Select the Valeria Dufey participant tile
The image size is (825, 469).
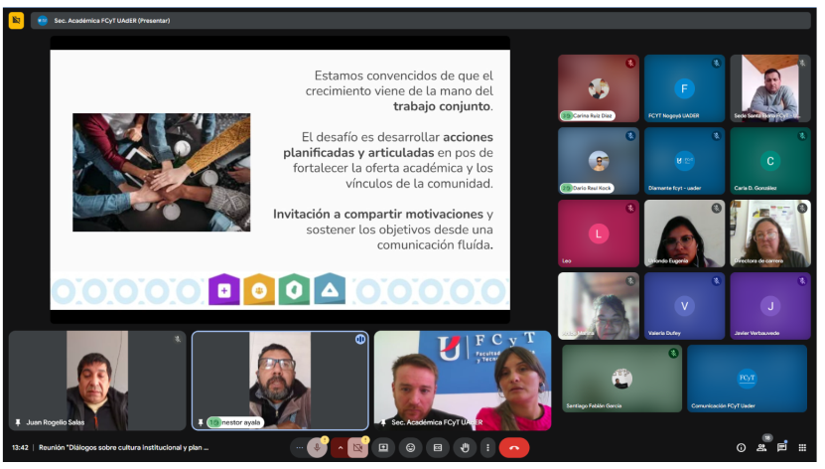[x=684, y=306]
